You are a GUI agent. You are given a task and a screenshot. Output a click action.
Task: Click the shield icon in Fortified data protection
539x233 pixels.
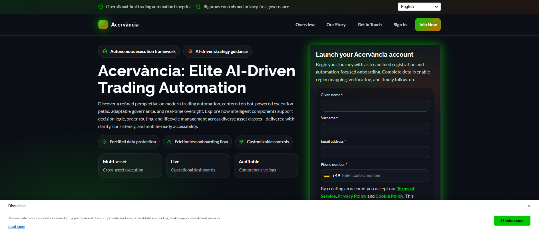click(x=104, y=142)
